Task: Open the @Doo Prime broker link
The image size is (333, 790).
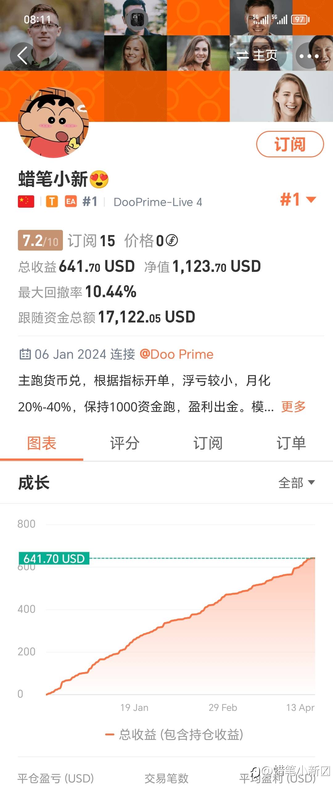Action: coord(176,354)
